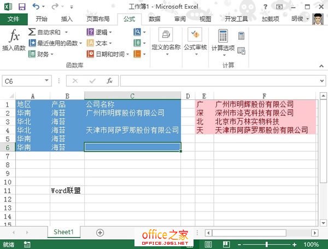Click the Calculation Options calculator icon
Screen dimensions: 328x249
click(223, 36)
